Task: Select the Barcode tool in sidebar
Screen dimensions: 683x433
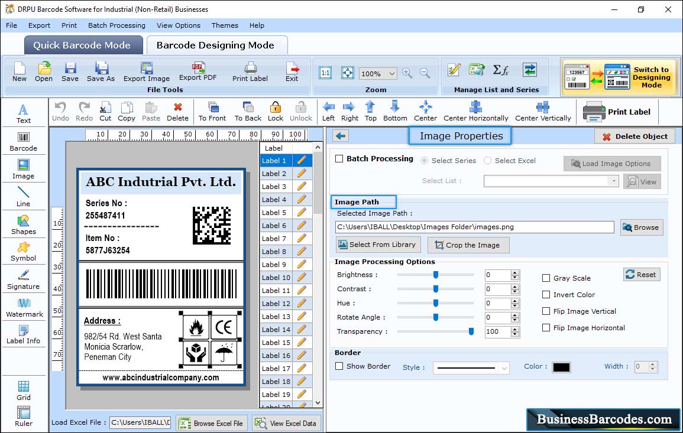Action: [x=24, y=142]
